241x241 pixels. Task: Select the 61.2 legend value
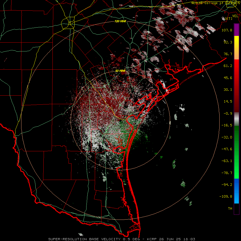[228, 66]
